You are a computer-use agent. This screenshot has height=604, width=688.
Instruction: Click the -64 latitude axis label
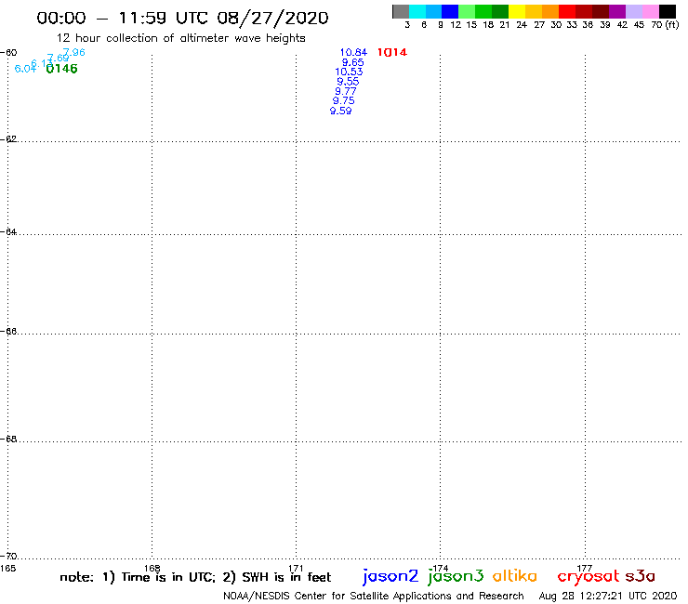(x=8, y=231)
